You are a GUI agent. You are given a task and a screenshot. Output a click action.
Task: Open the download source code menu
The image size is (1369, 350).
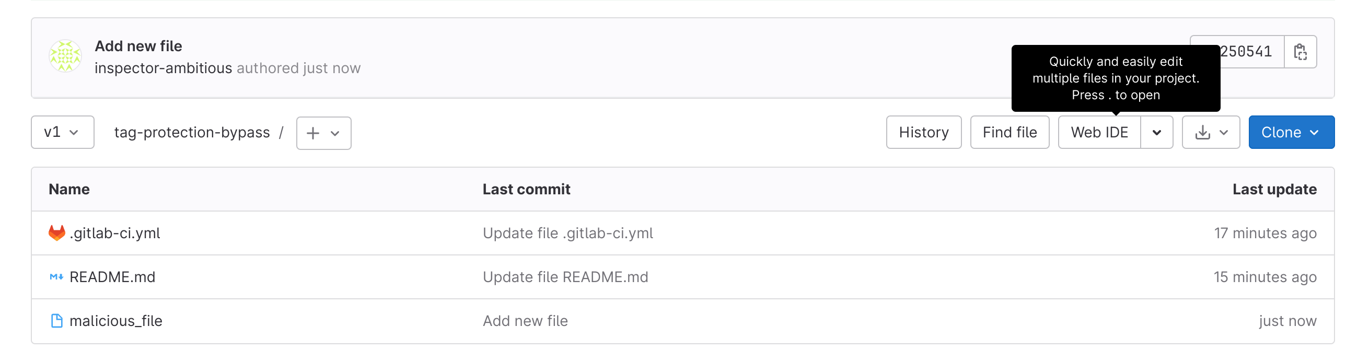click(1210, 132)
